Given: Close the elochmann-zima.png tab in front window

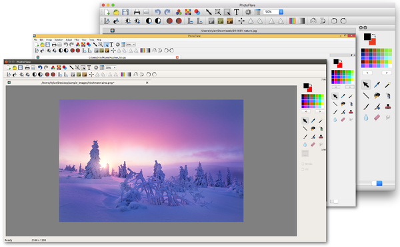Looking at the screenshot, I should [x=147, y=83].
